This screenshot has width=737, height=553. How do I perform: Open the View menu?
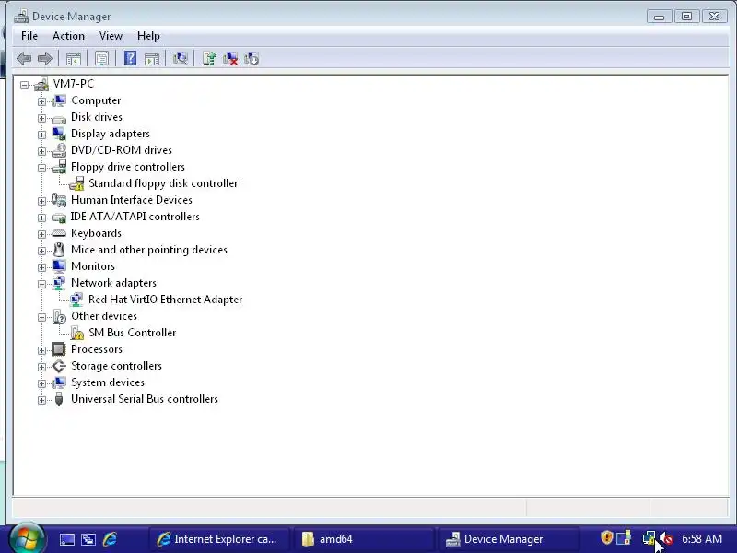[x=111, y=36]
